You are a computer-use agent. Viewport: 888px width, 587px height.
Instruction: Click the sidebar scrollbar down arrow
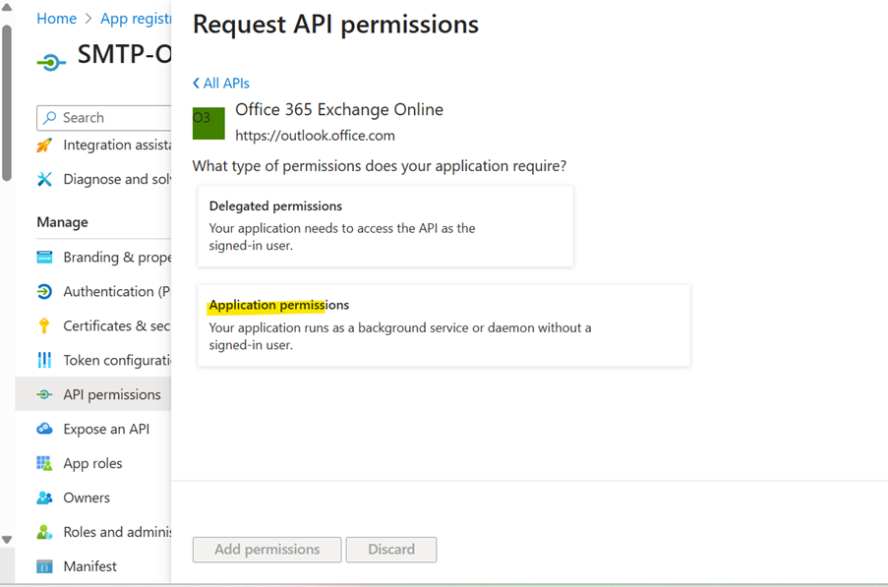point(7,540)
